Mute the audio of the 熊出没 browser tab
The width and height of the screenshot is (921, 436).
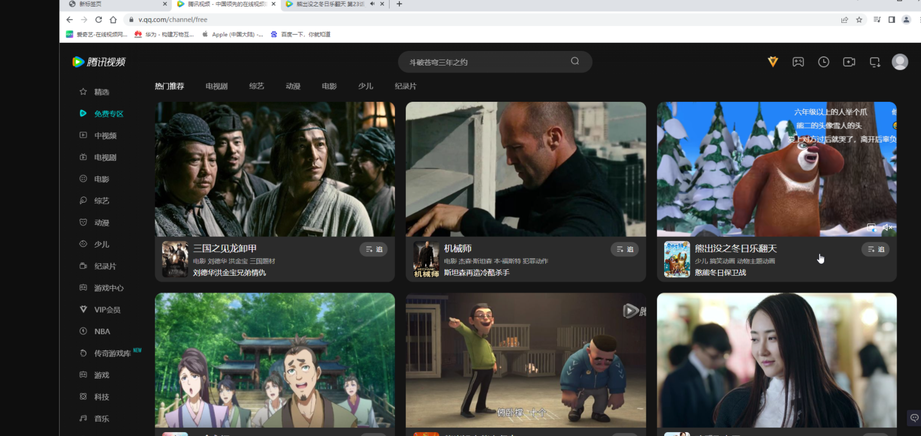(372, 4)
